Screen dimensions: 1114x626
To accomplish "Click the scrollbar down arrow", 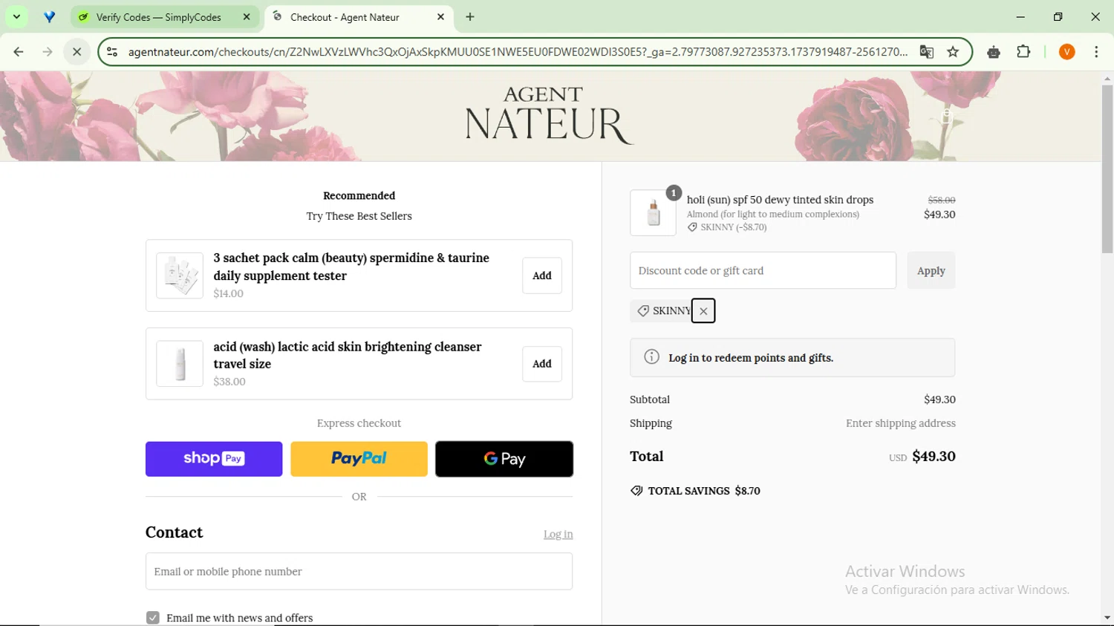I will tap(1107, 618).
